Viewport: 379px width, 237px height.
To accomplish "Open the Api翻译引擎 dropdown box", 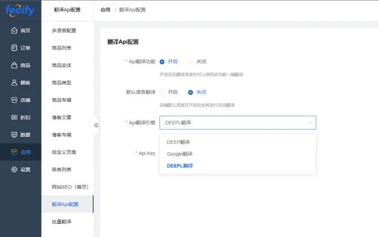I will (237, 123).
